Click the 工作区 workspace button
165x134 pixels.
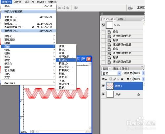(141, 8)
